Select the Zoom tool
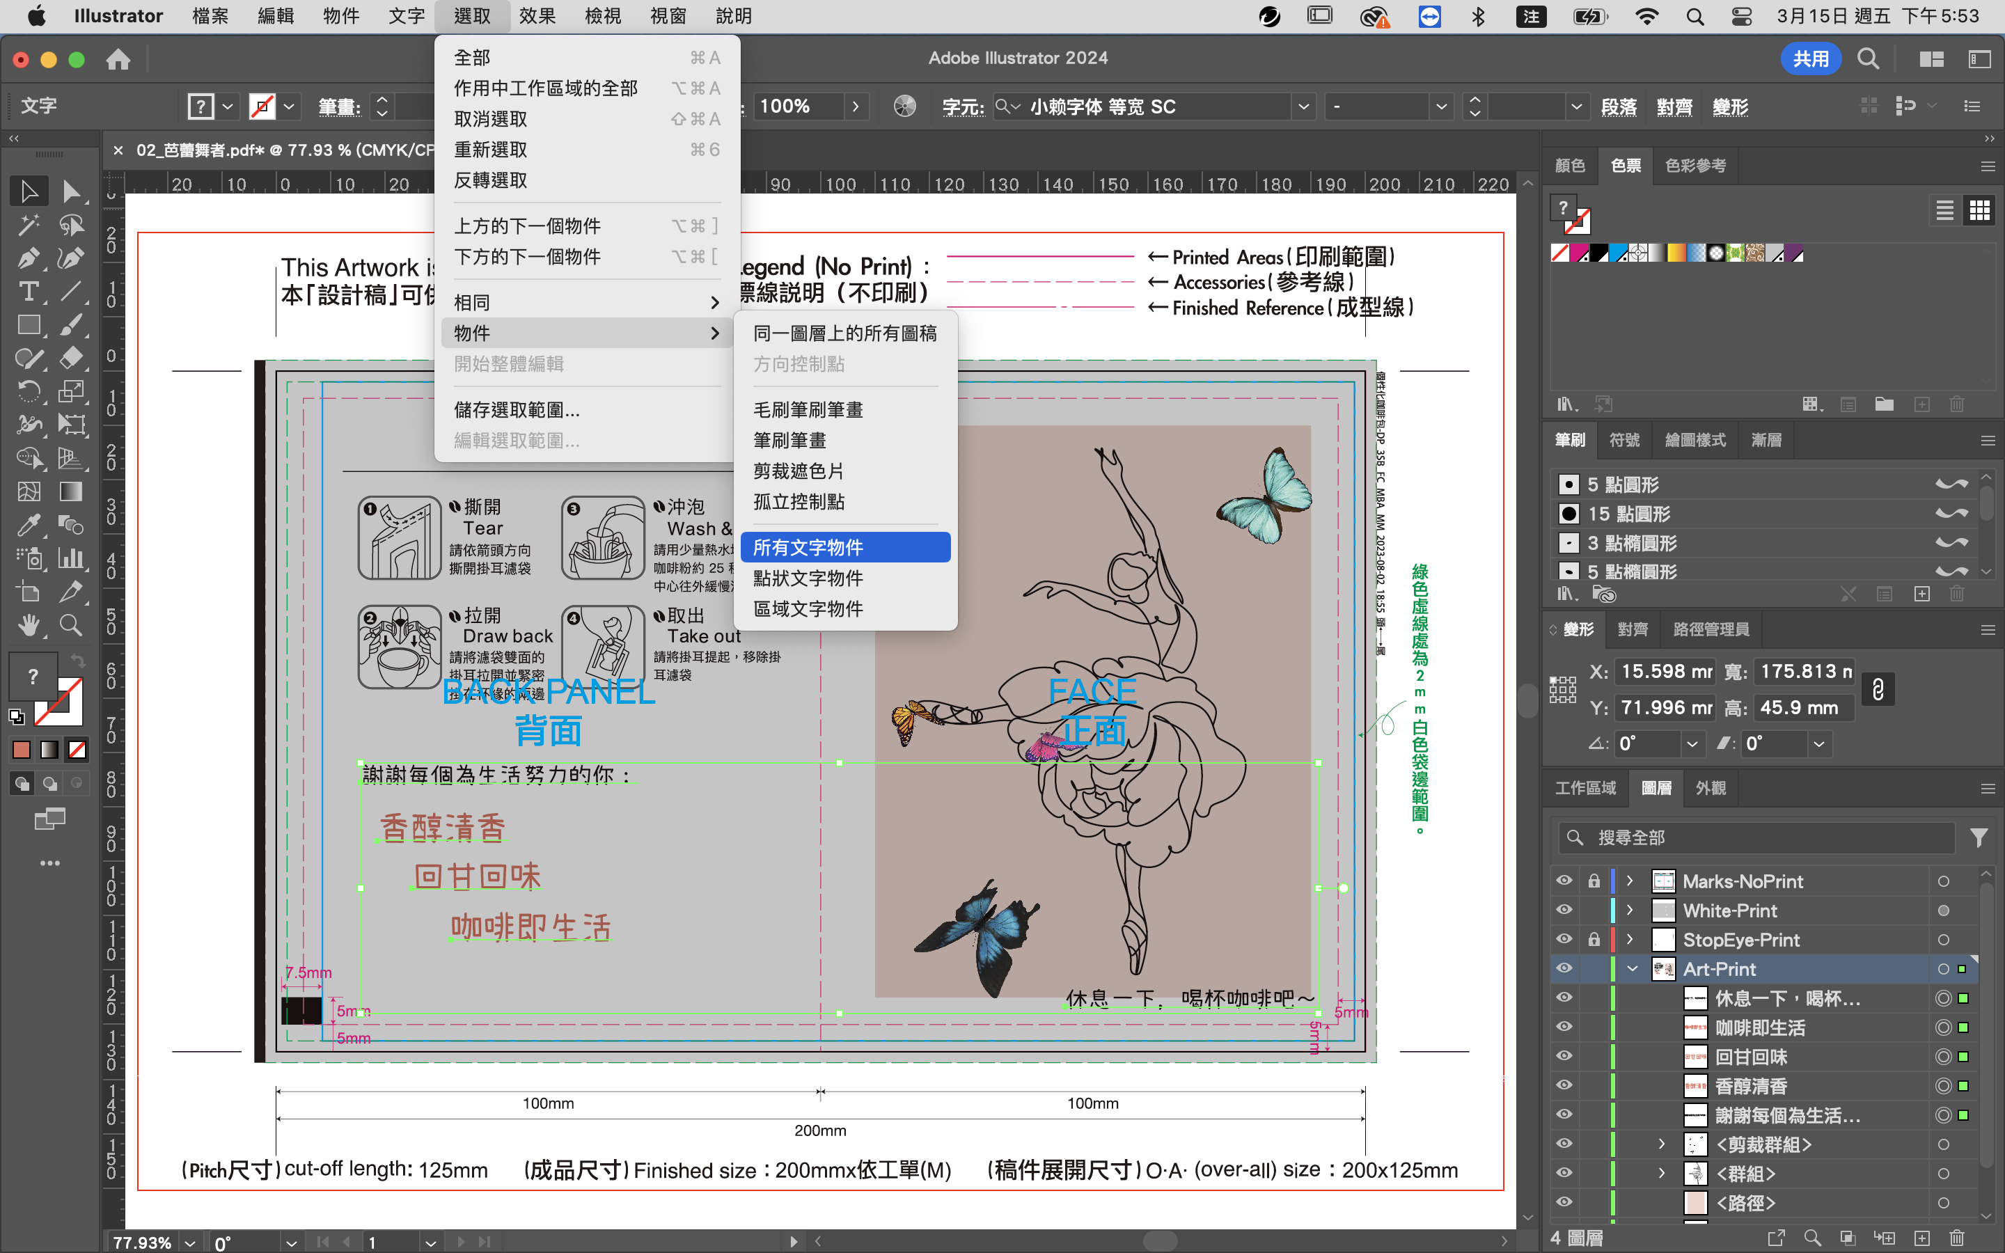Viewport: 2005px width, 1253px height. 70,626
